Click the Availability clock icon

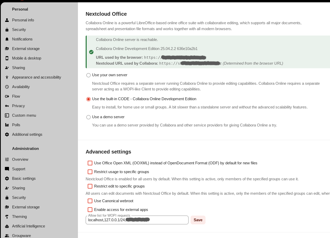pyautogui.click(x=7, y=87)
